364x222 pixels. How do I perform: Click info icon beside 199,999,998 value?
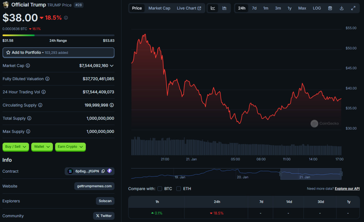point(112,105)
